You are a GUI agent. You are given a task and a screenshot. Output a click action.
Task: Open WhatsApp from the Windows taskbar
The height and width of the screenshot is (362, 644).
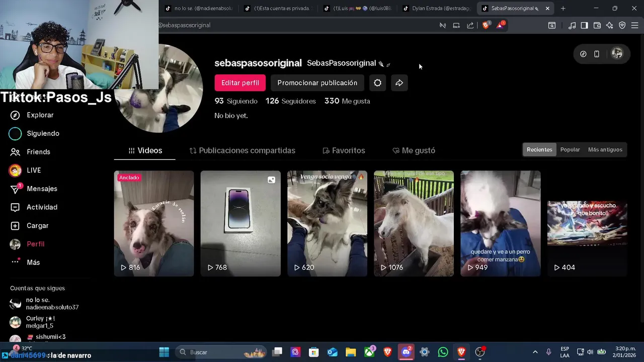[x=443, y=352]
